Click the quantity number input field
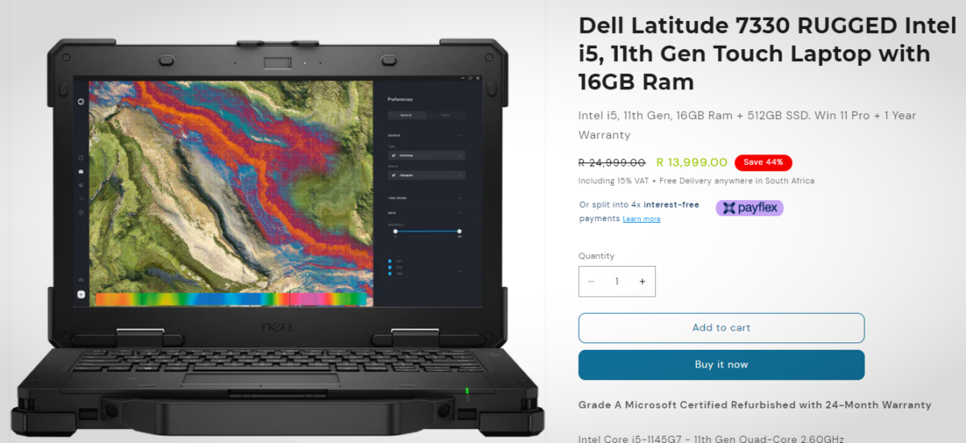This screenshot has width=966, height=443. click(x=617, y=281)
